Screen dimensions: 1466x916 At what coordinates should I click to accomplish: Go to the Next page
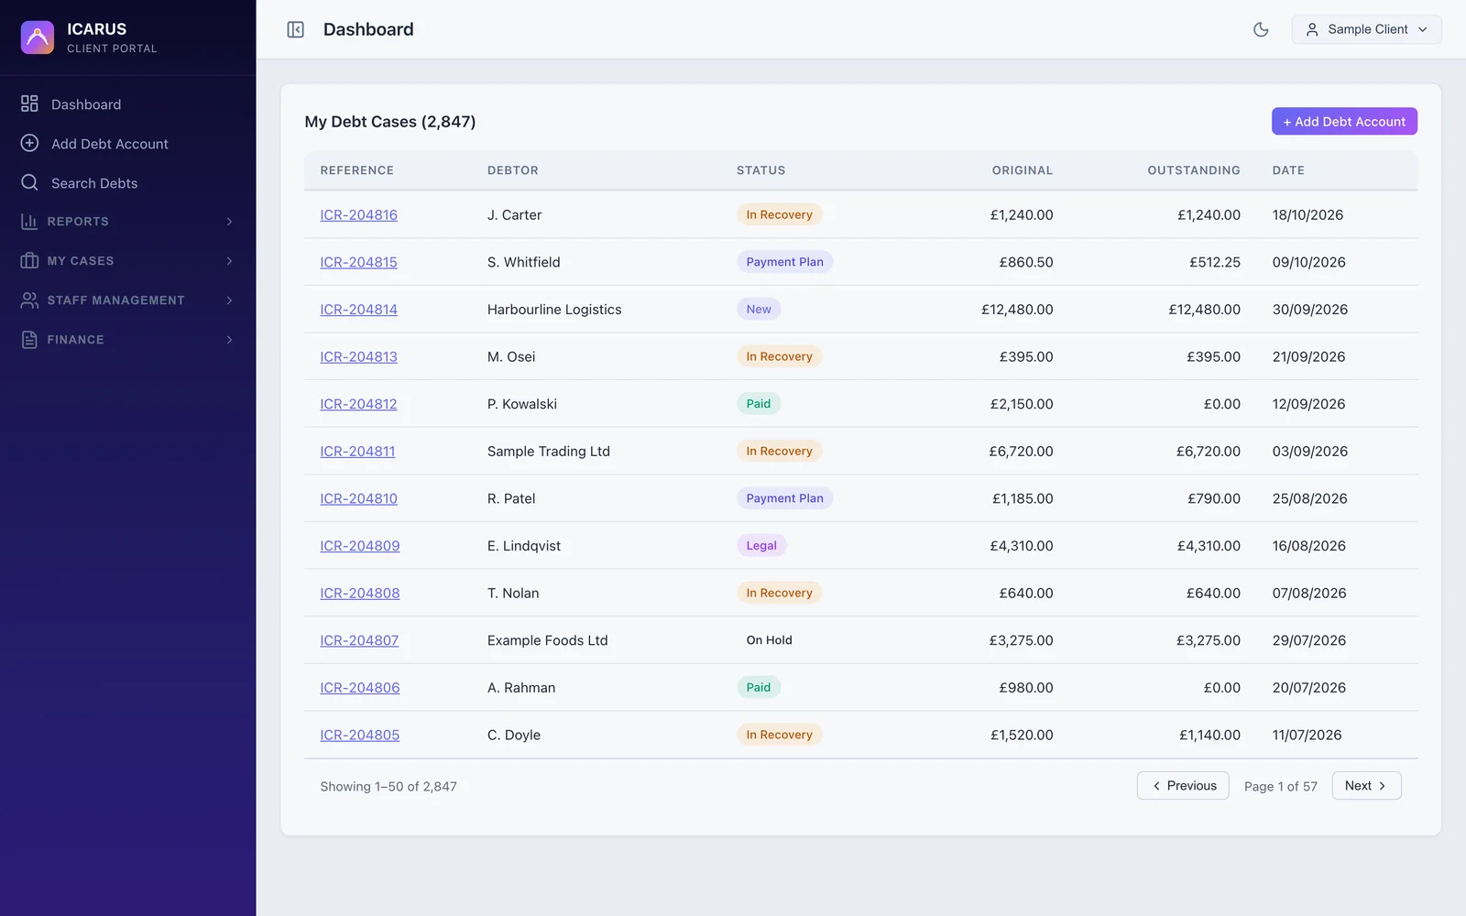pos(1366,786)
